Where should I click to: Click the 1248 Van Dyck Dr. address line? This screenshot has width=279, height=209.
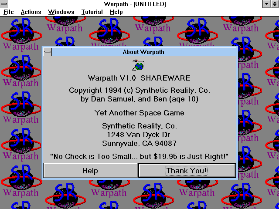click(x=139, y=135)
